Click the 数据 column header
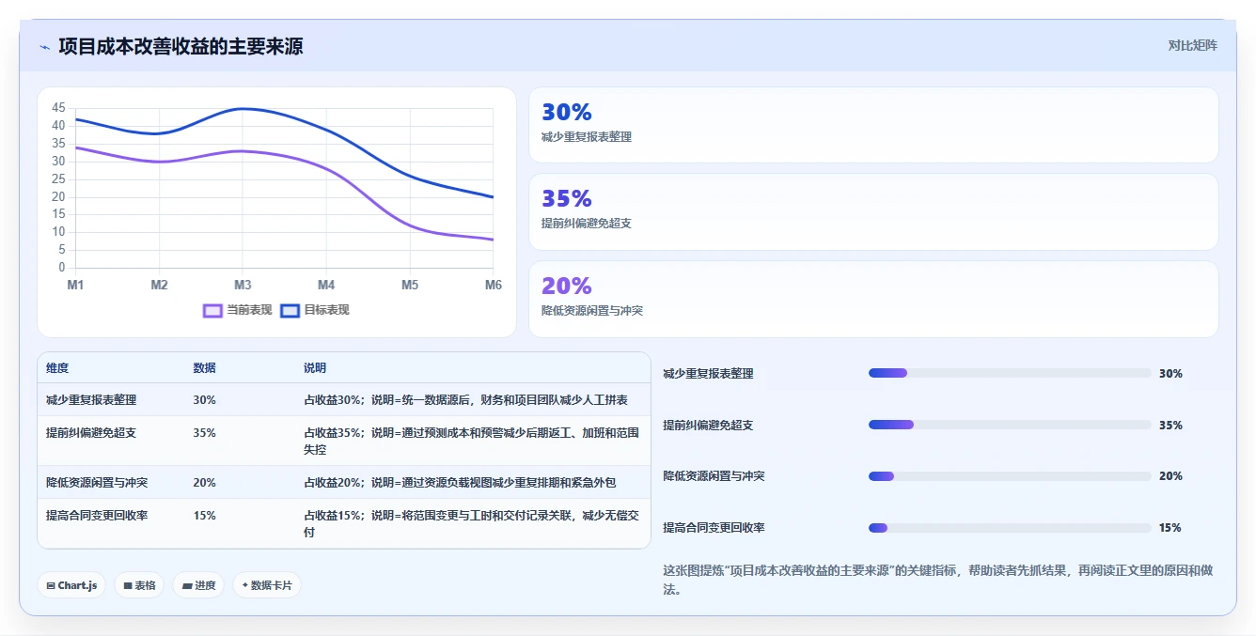Viewport: 1256px width, 636px height. [204, 368]
